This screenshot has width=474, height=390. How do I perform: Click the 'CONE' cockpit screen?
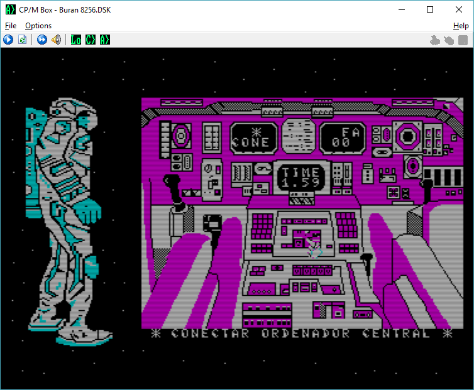[x=253, y=138]
